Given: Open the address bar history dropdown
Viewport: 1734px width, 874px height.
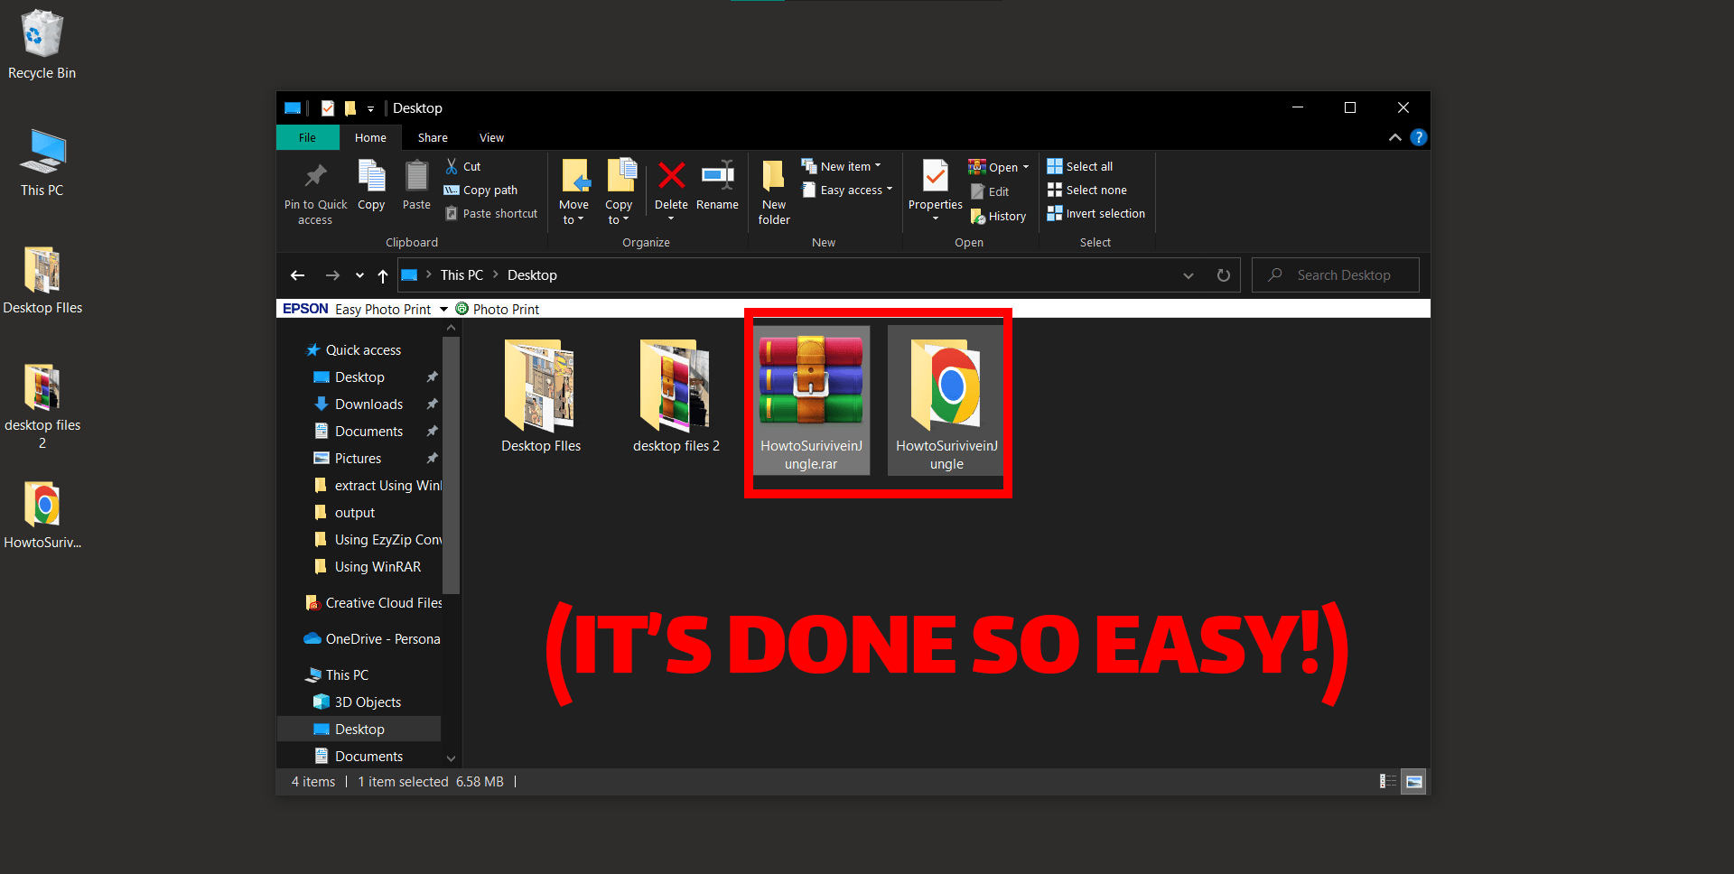Looking at the screenshot, I should (x=1188, y=275).
